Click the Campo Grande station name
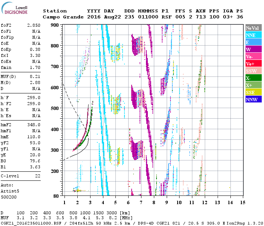Image resolution: width=264 pixels, height=226 pixels. point(63,17)
